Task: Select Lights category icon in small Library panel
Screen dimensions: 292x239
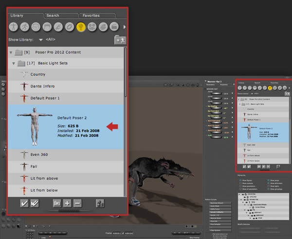Action: point(270,88)
